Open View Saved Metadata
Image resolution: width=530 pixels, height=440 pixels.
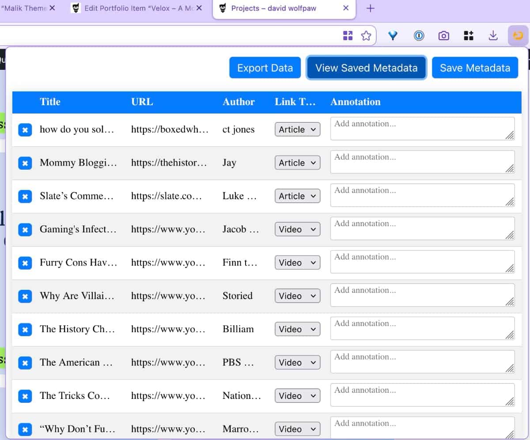tap(367, 68)
